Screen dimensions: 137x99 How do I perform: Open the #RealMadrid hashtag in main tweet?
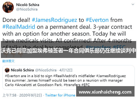click(x=19, y=27)
